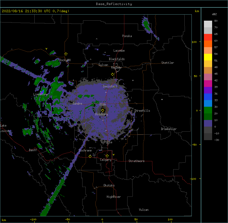Click the Sylvan town label
The image size is (228, 223).
[x=103, y=65]
